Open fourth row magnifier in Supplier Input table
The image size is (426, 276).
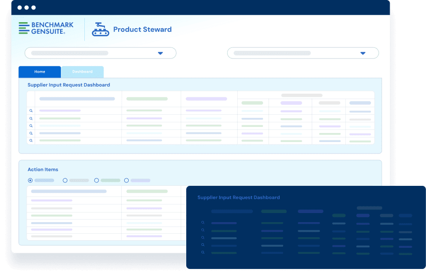pos(31,133)
